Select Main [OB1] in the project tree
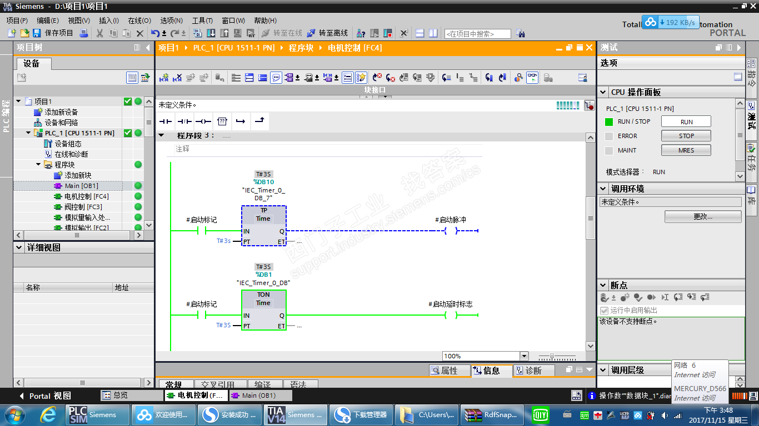The image size is (759, 426). (x=81, y=186)
